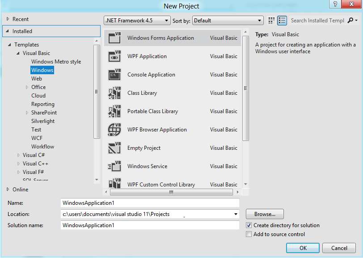363x258 pixels.
Task: Open the search options dropdown arrow
Action: 356,21
